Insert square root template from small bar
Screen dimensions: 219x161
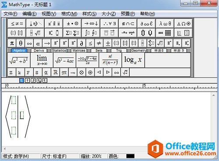point(160,43)
